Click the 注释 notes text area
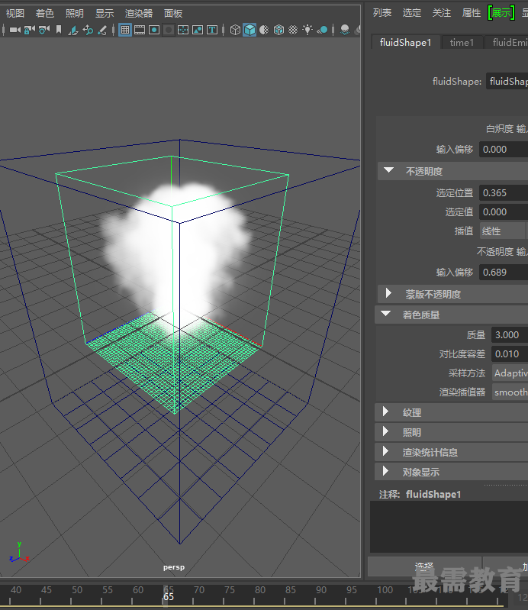The width and height of the screenshot is (528, 610). (x=449, y=527)
